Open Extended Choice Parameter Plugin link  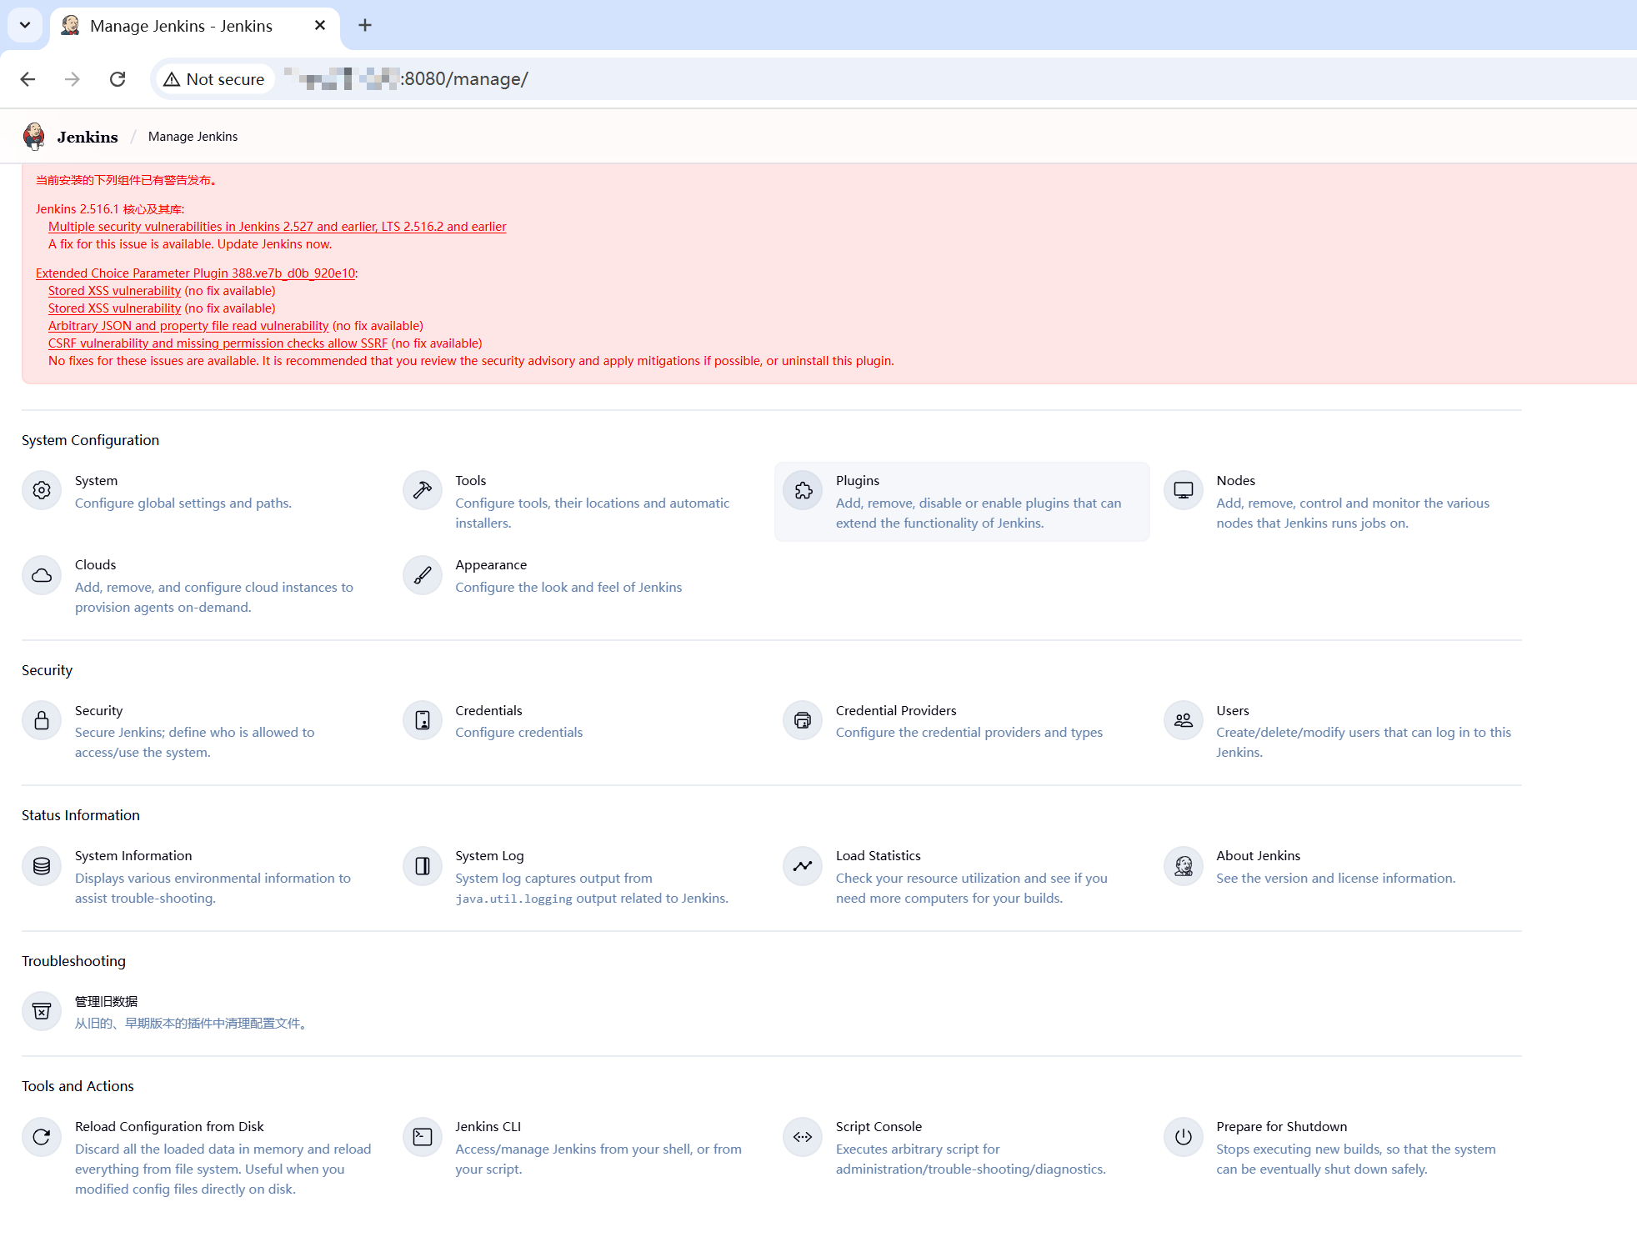tap(195, 273)
